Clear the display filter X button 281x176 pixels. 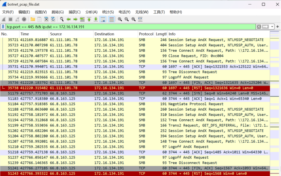pyautogui.click(x=259, y=27)
